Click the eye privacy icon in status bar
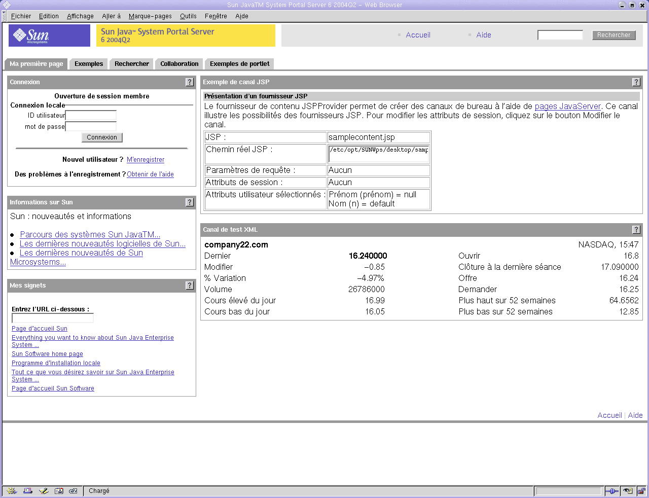Screen dimensions: 649x498 click(x=628, y=491)
